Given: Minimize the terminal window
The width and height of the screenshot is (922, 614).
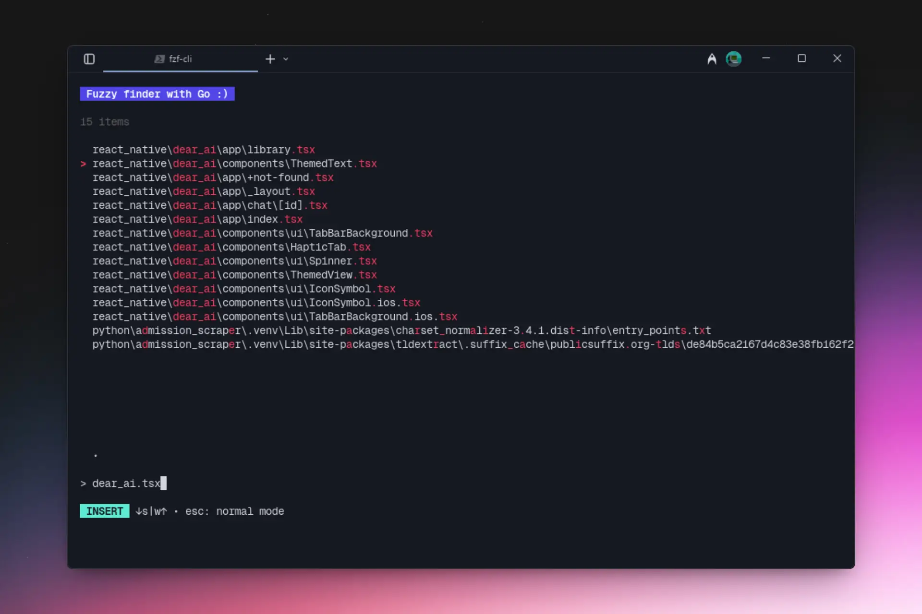Looking at the screenshot, I should tap(766, 59).
